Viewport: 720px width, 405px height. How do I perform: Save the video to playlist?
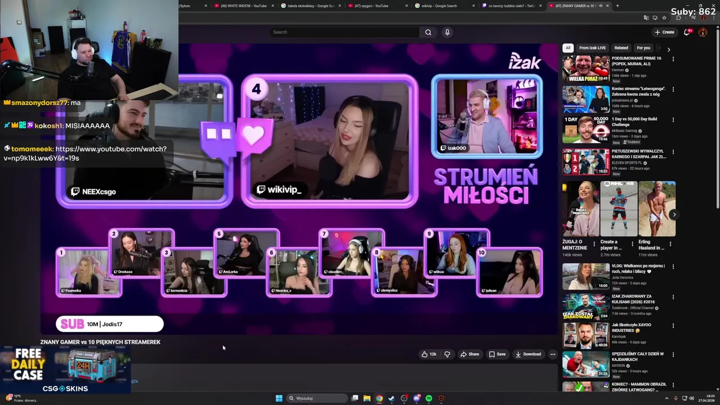[x=497, y=354]
